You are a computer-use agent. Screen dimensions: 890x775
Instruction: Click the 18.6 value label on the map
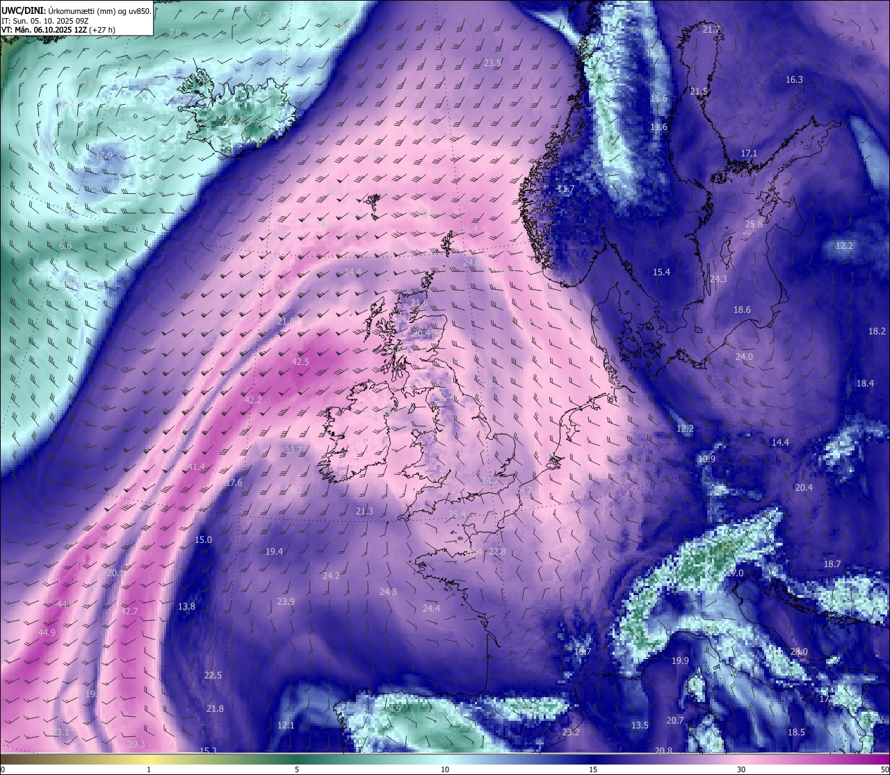(x=742, y=309)
